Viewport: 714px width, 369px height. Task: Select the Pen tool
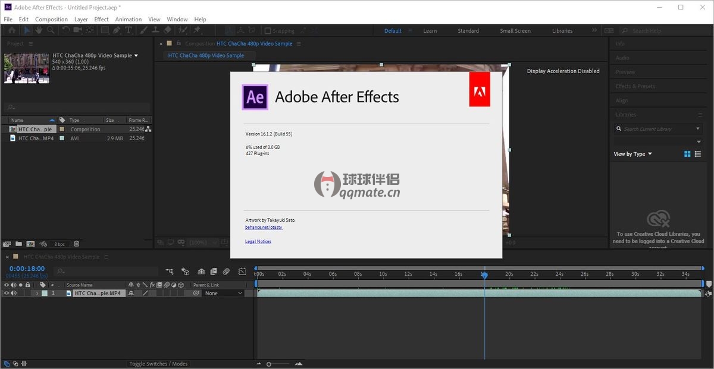coord(117,30)
